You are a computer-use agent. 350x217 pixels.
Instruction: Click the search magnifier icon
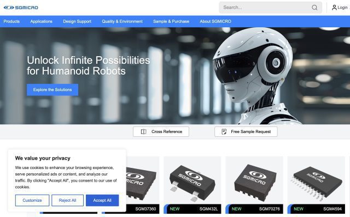click(x=314, y=8)
